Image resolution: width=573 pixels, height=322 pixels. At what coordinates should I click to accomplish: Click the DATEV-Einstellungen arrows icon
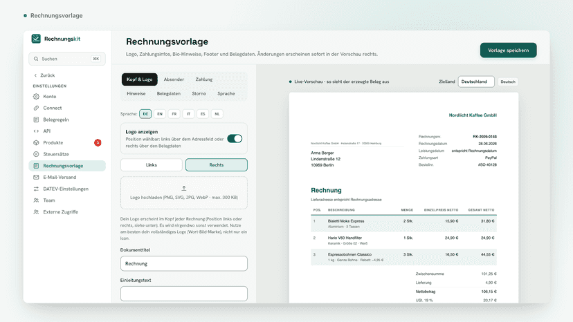click(36, 189)
